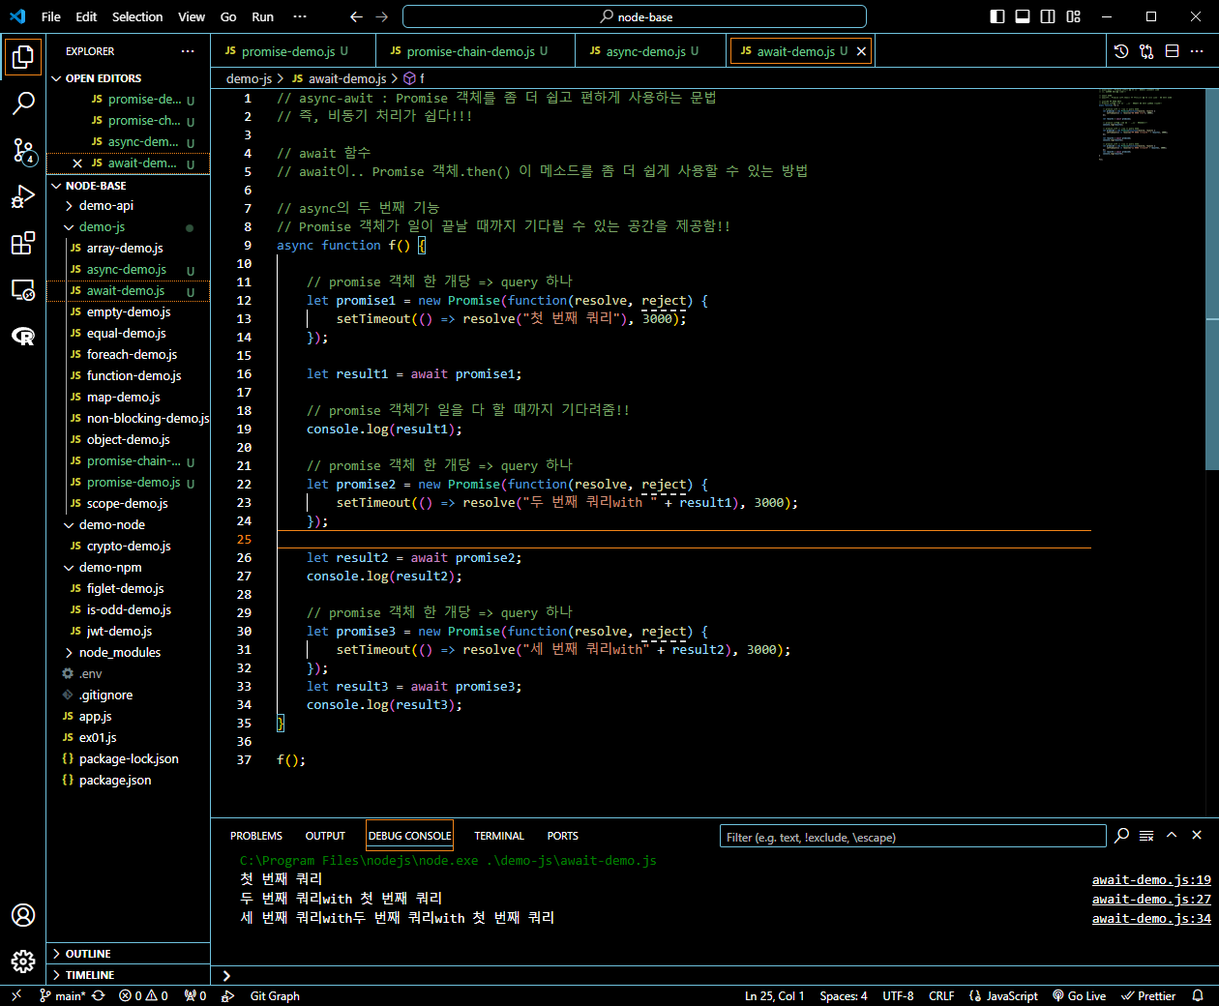Viewport: 1219px width, 1006px height.
Task: Click CRLF end of line selector
Action: coord(941,995)
